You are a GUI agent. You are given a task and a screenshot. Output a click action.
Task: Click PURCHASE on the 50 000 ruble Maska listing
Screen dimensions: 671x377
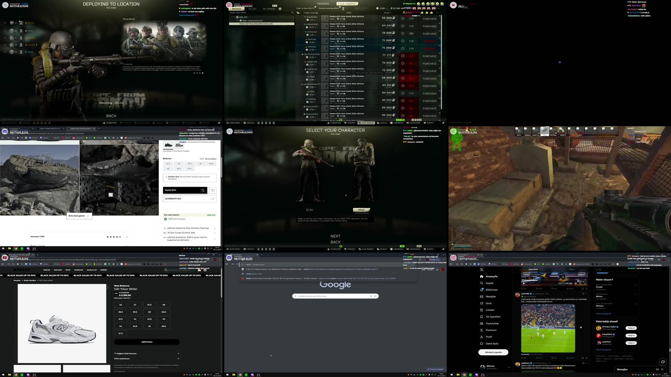pos(429,19)
